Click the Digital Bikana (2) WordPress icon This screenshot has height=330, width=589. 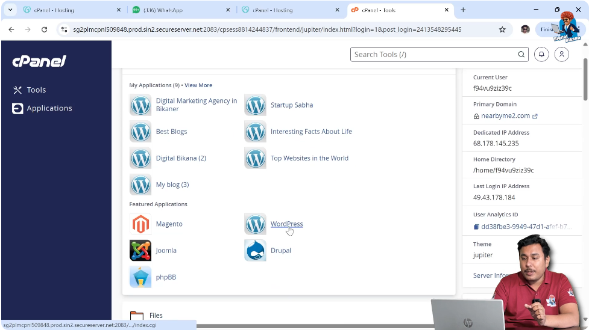tap(140, 158)
